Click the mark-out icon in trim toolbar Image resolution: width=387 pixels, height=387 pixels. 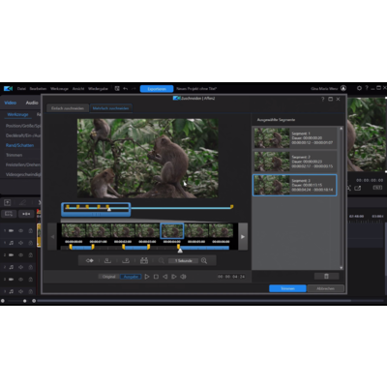126,260
